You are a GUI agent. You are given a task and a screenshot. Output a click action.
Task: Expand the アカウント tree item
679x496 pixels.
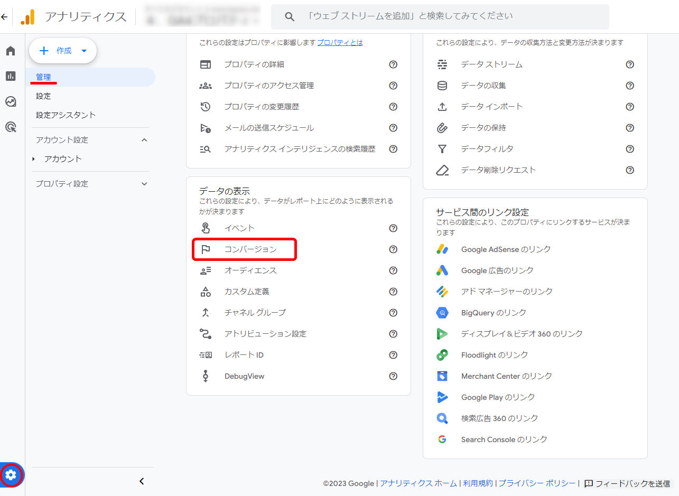click(x=34, y=159)
